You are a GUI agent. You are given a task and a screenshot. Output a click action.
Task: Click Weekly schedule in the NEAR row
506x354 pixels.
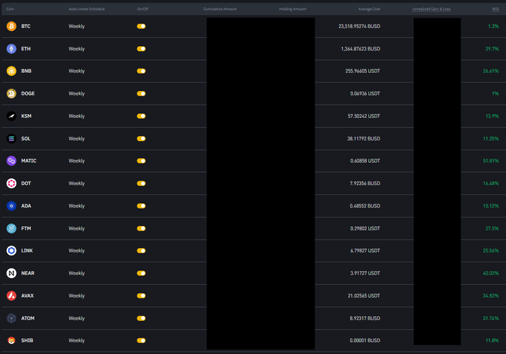point(77,273)
